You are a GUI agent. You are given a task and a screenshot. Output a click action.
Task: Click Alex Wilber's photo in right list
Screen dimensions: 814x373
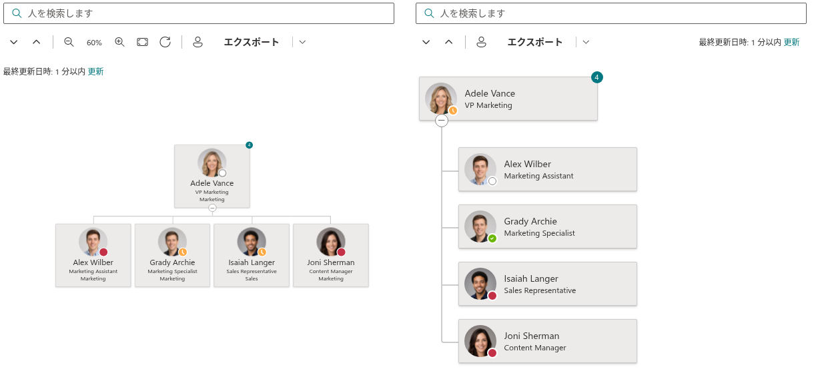pyautogui.click(x=480, y=169)
